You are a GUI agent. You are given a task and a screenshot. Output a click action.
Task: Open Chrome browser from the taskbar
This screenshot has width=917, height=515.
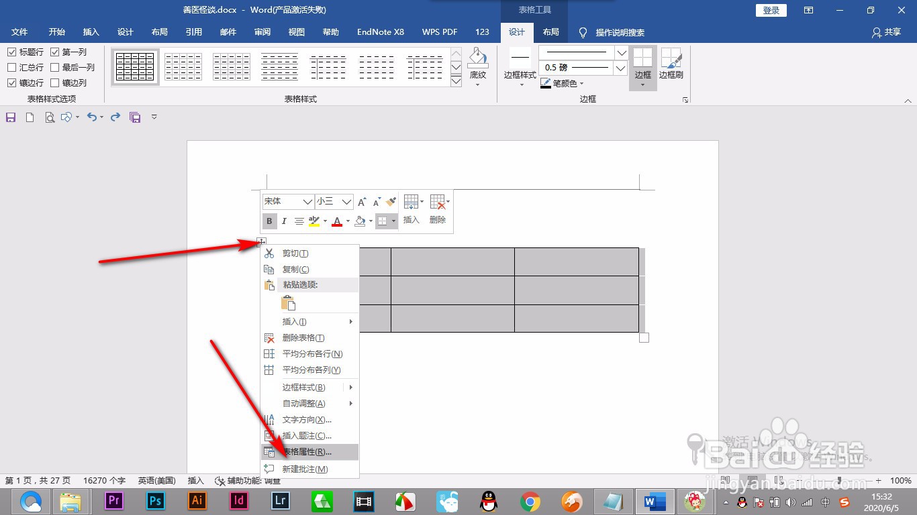click(530, 501)
